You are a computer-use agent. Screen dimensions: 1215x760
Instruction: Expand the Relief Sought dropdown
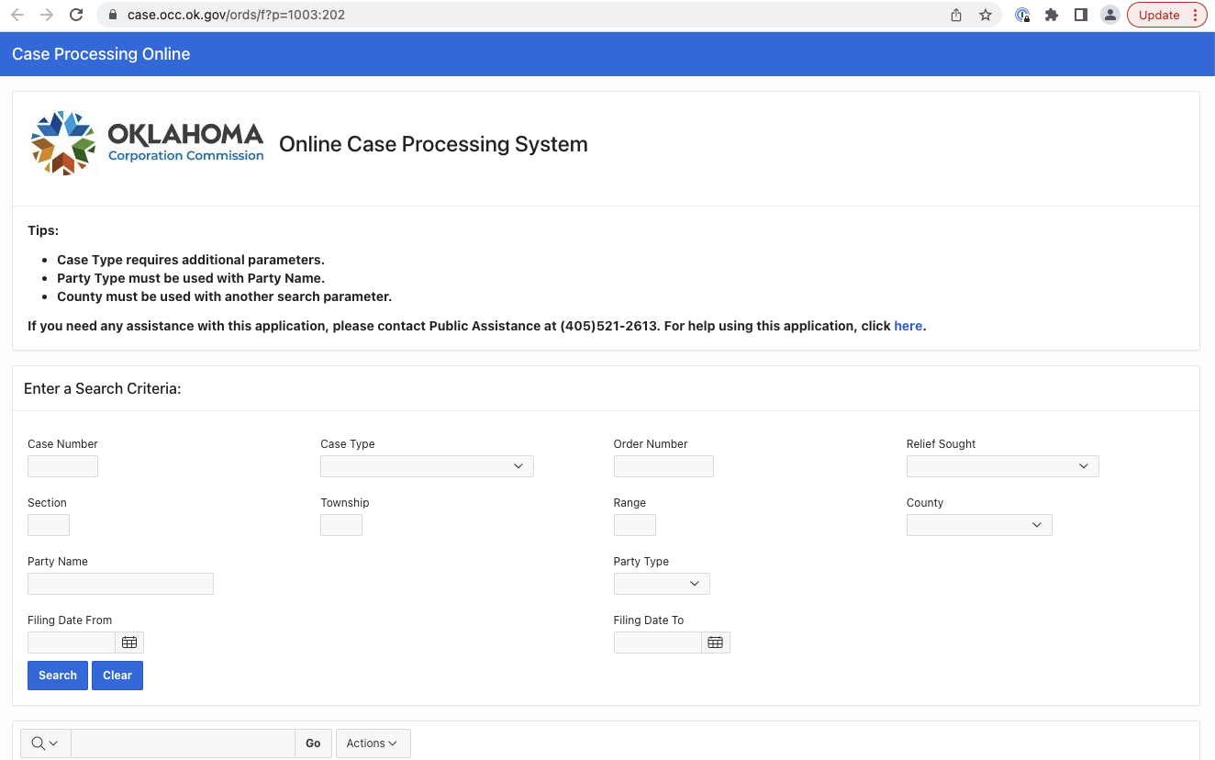tap(1002, 466)
